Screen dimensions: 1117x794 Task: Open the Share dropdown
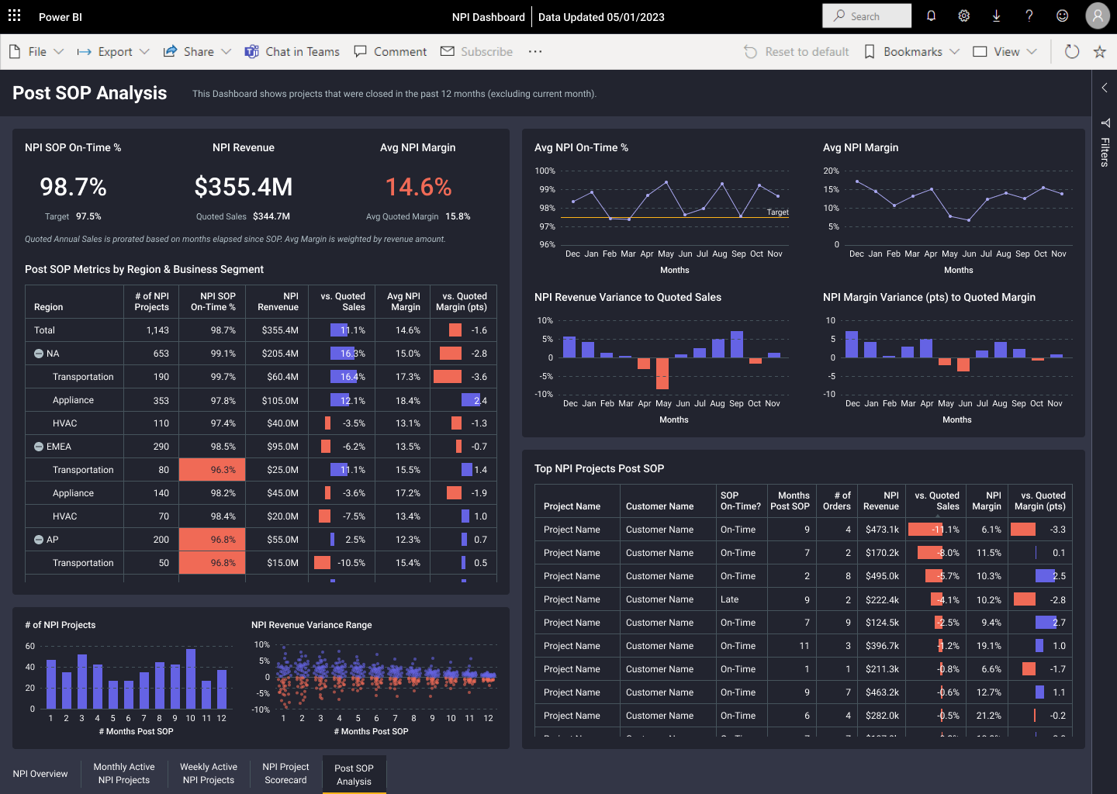[197, 52]
